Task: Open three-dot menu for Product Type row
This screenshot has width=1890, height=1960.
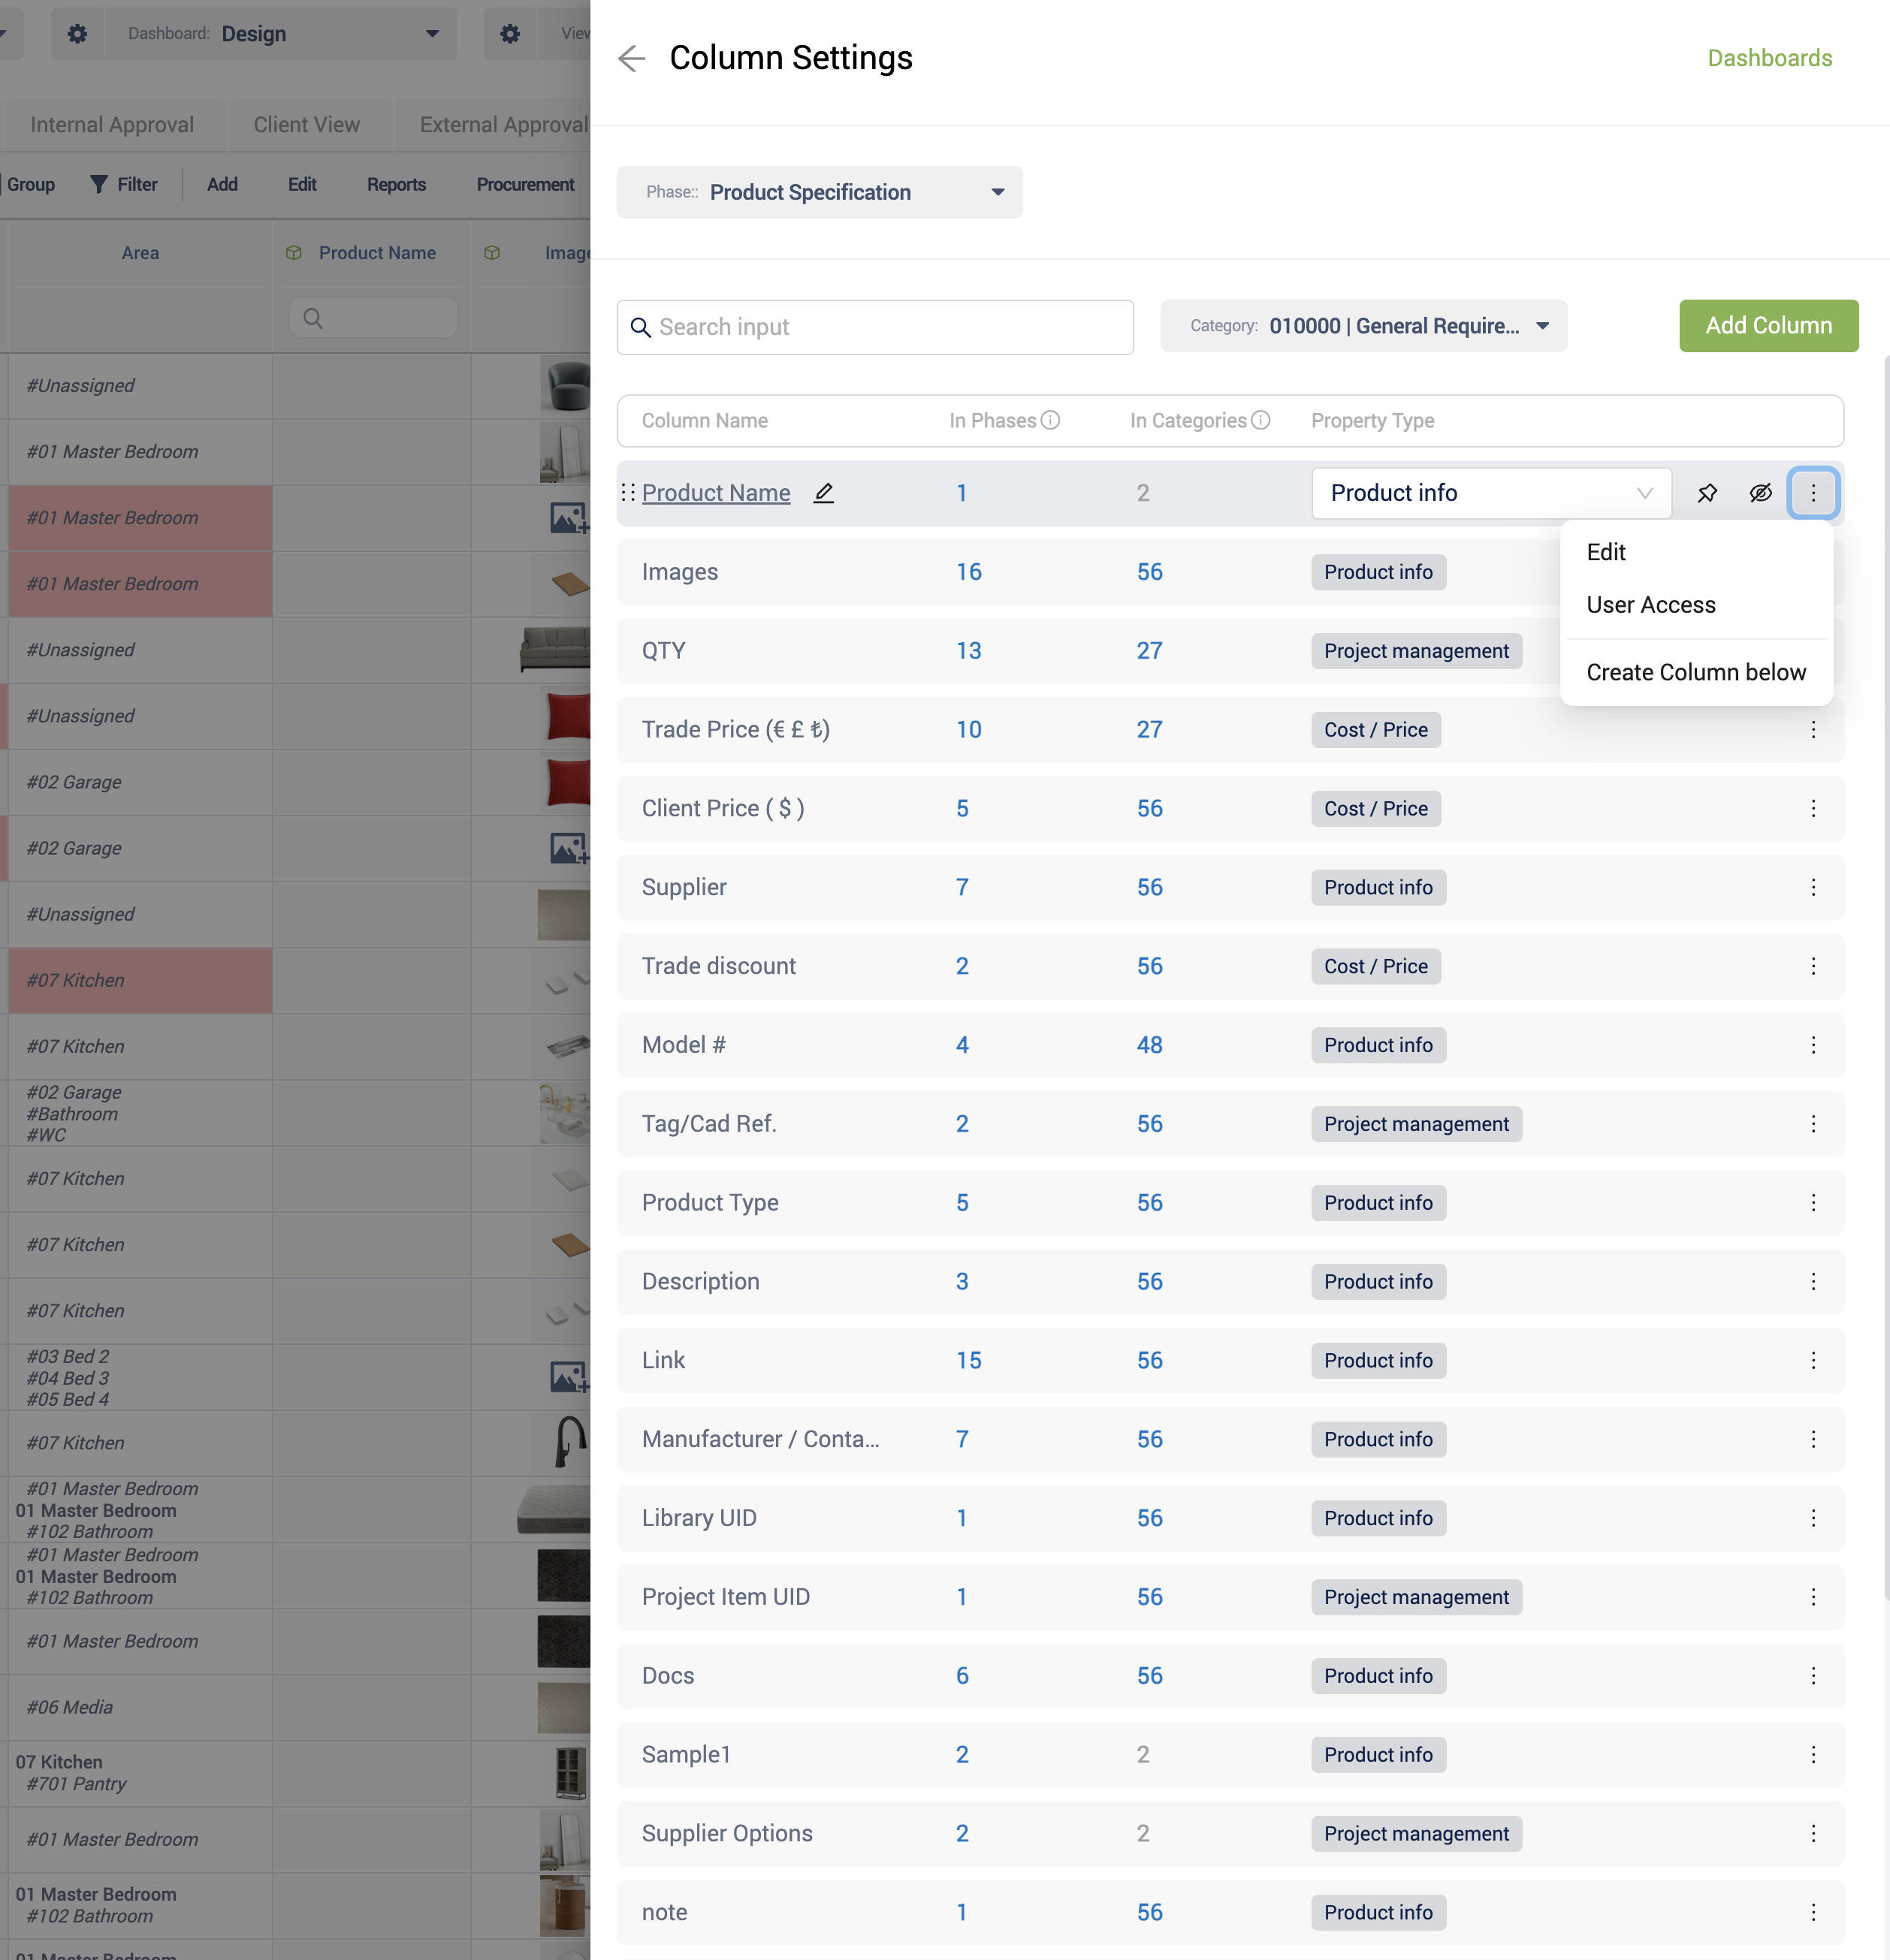Action: click(1813, 1203)
